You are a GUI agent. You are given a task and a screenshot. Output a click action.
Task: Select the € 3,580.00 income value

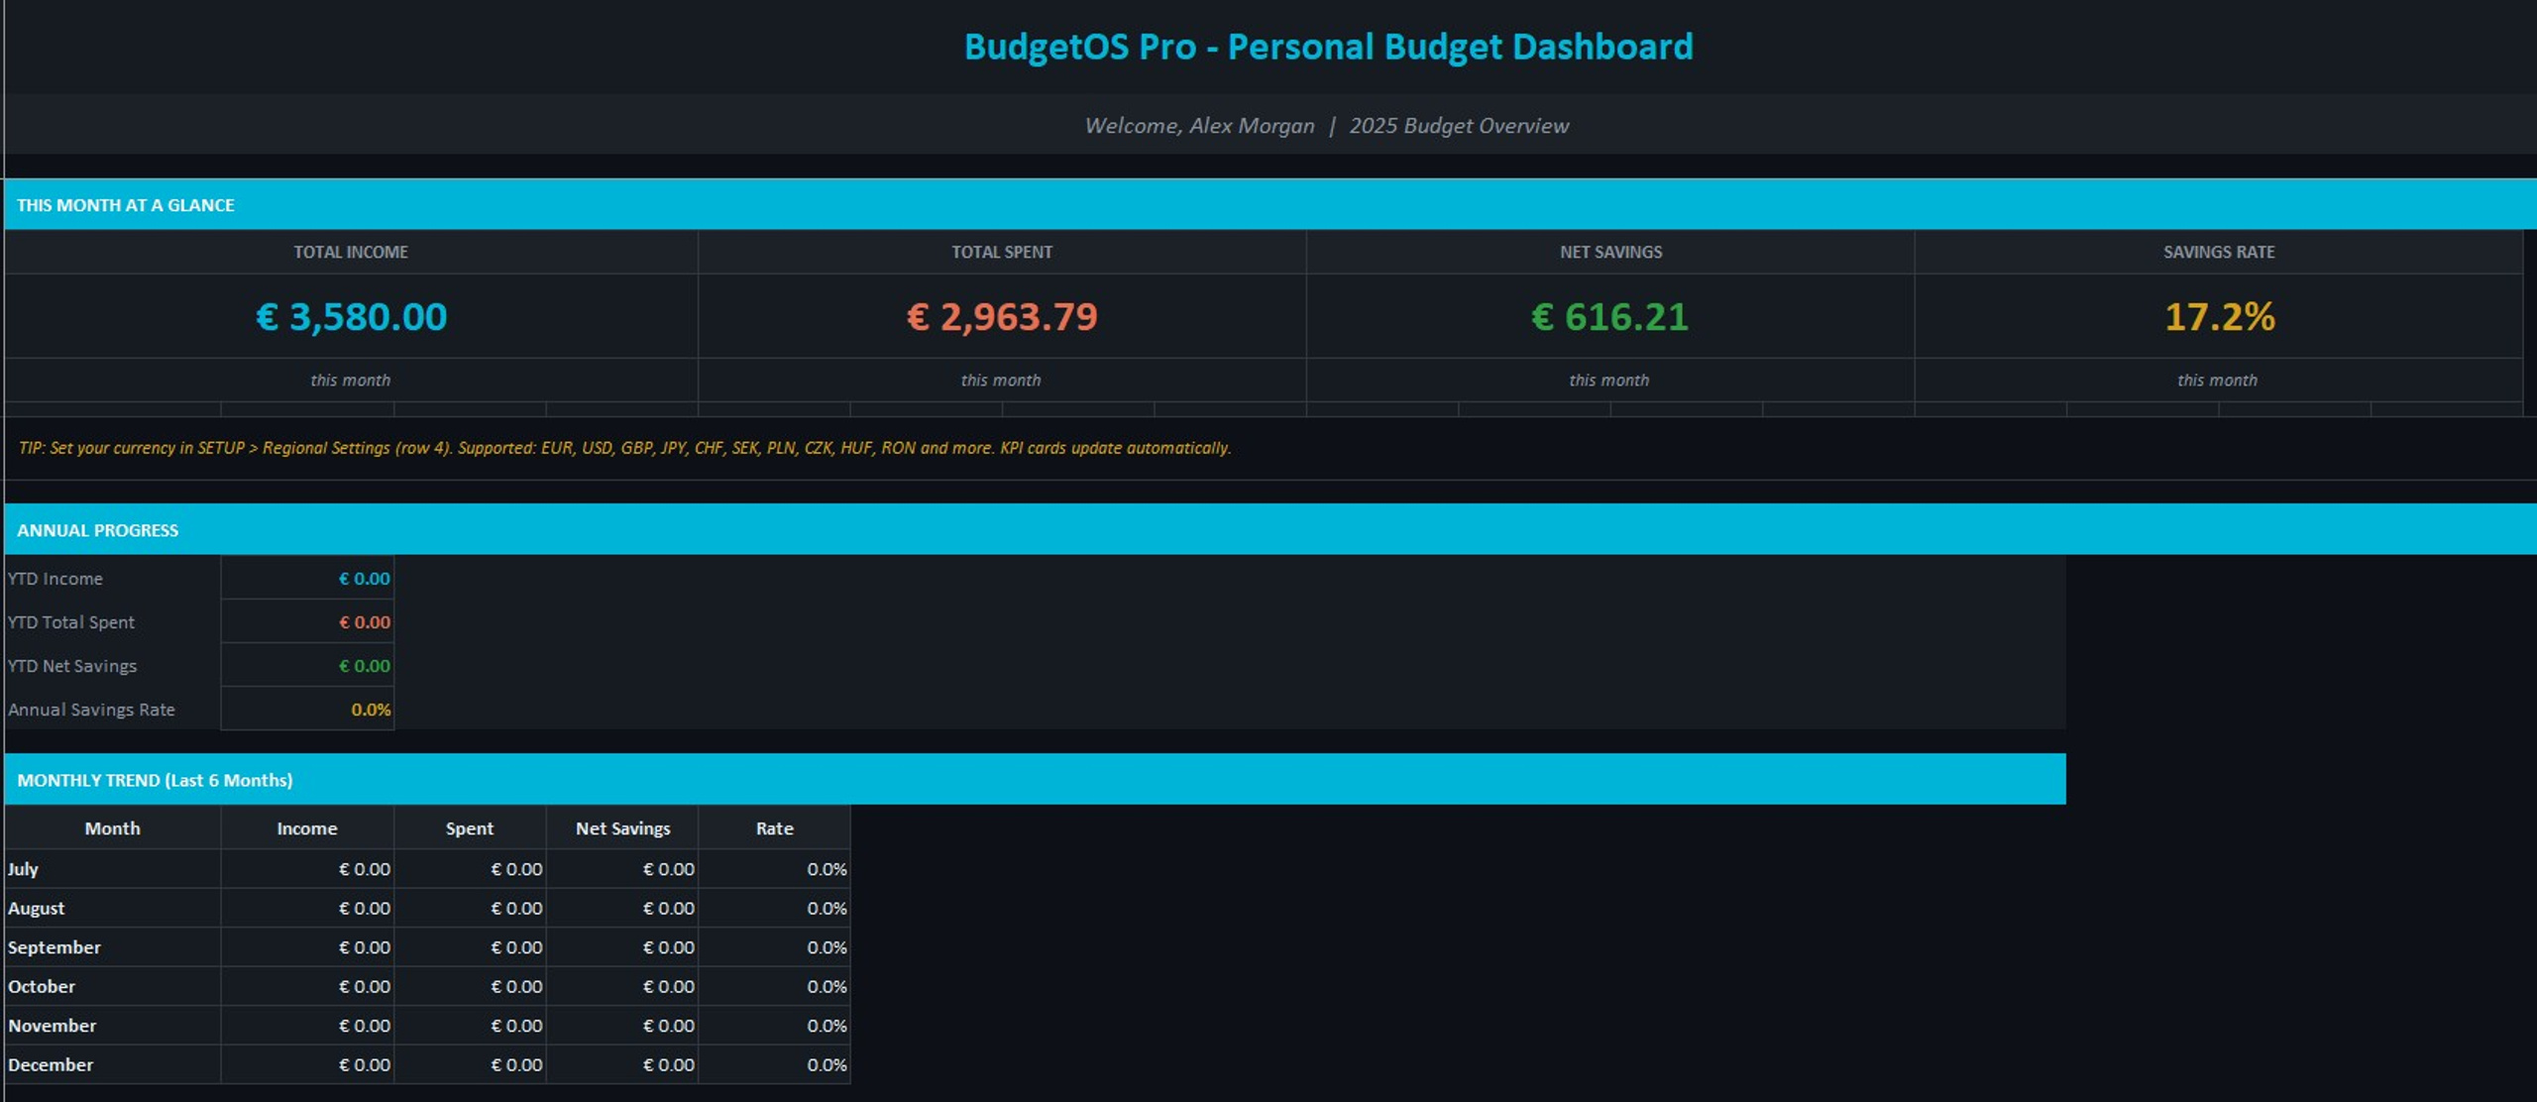pyautogui.click(x=351, y=316)
